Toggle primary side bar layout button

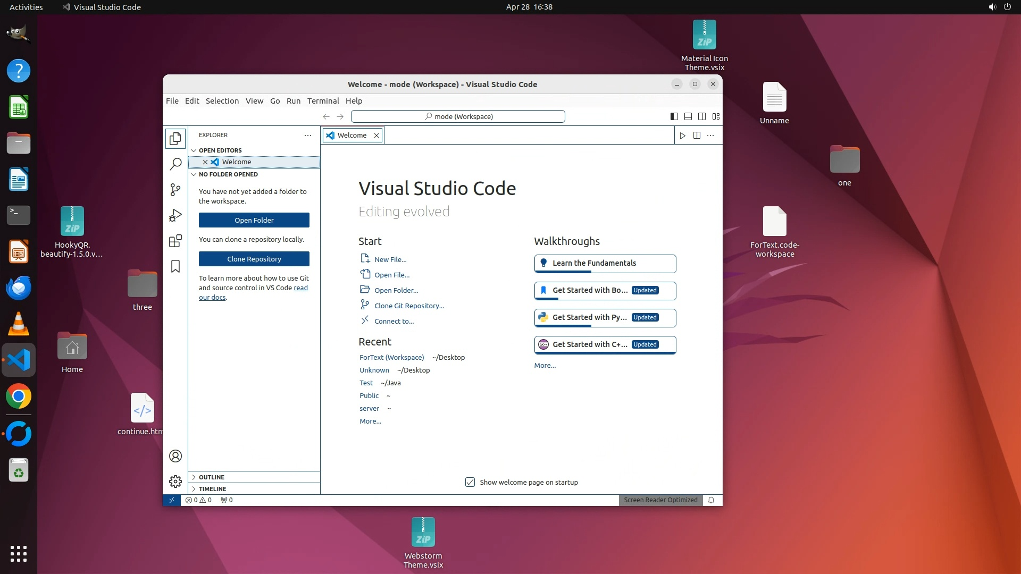click(x=674, y=116)
